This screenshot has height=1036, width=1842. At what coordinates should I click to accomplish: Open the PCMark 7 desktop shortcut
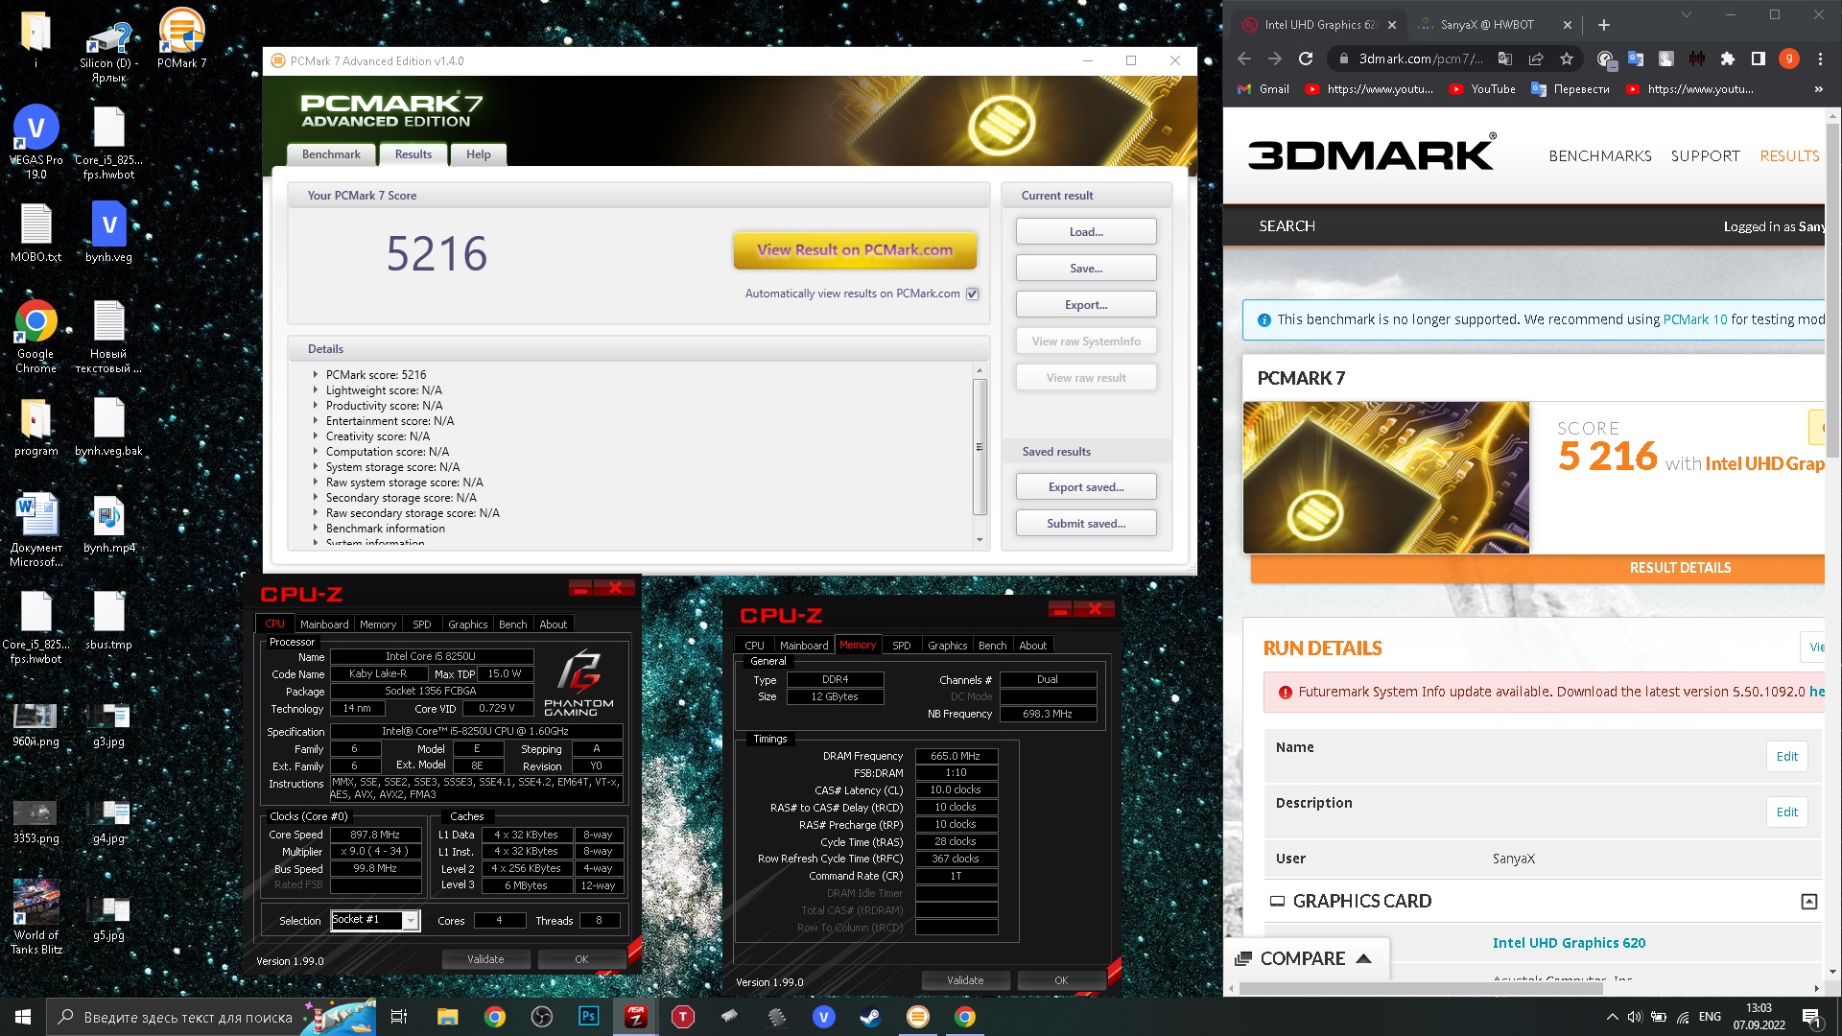tap(181, 38)
